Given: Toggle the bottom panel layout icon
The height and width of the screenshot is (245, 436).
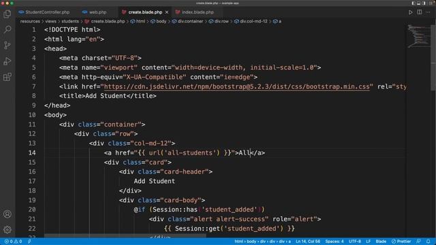Looking at the screenshot, I should coord(418,3).
